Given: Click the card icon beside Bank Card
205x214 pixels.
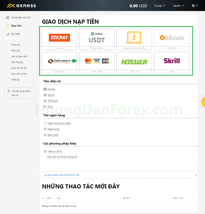Looking at the screenshot, I should click(45, 135).
